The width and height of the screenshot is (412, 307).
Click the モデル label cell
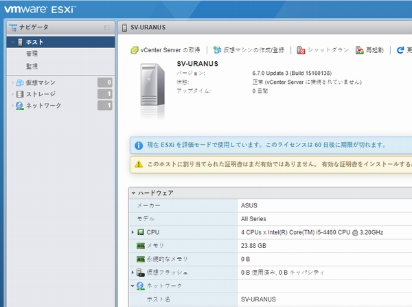pos(183,219)
